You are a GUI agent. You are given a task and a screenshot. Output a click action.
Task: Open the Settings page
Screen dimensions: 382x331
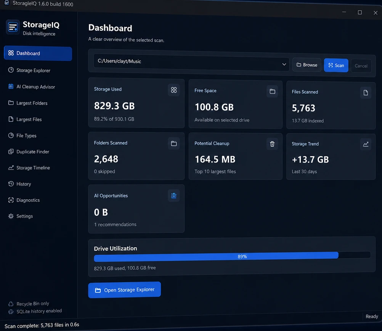tap(38, 216)
